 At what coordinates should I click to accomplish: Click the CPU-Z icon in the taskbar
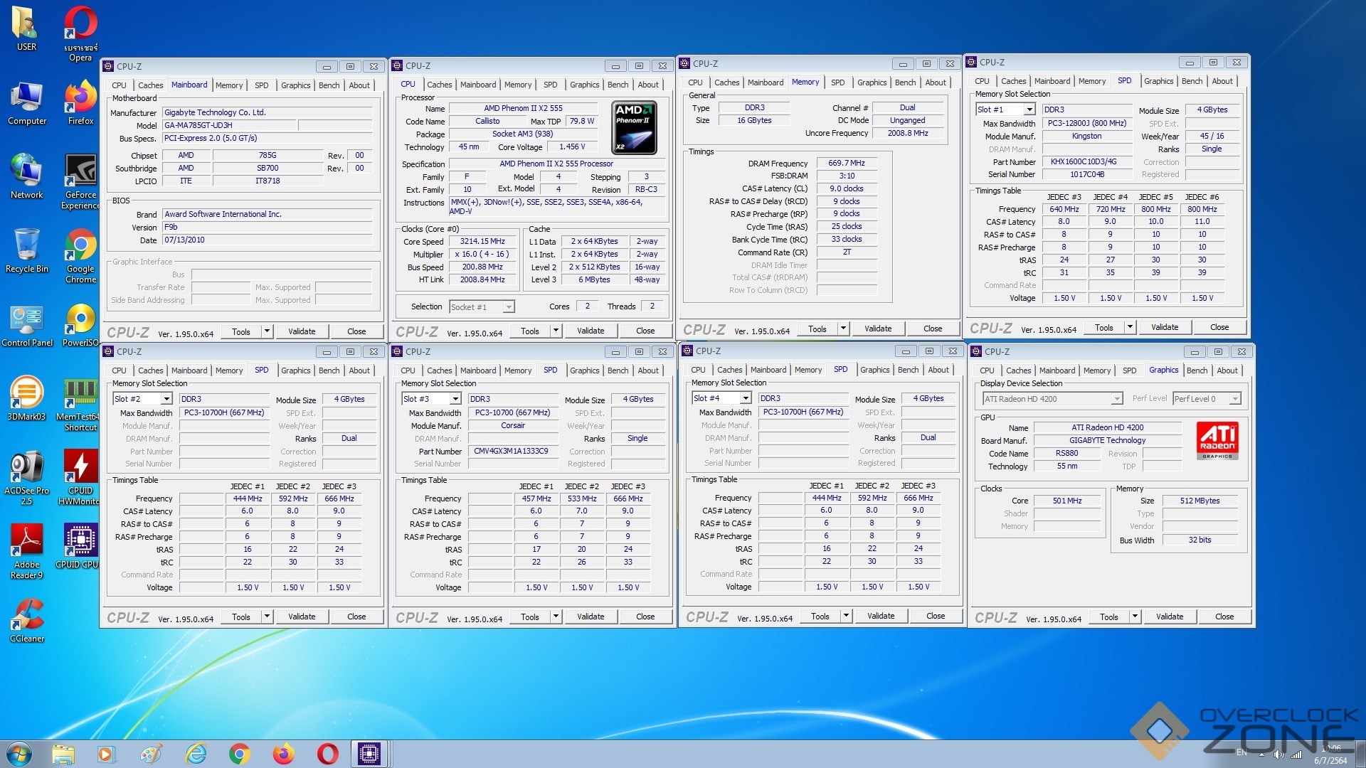tap(369, 754)
